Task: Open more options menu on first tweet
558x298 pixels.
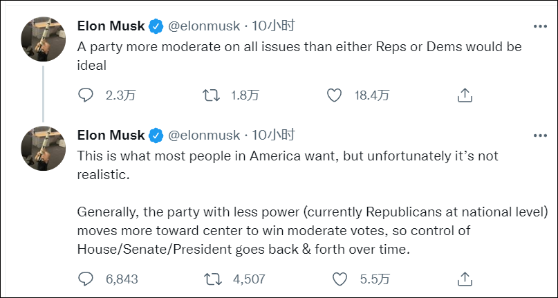Action: pos(541,26)
